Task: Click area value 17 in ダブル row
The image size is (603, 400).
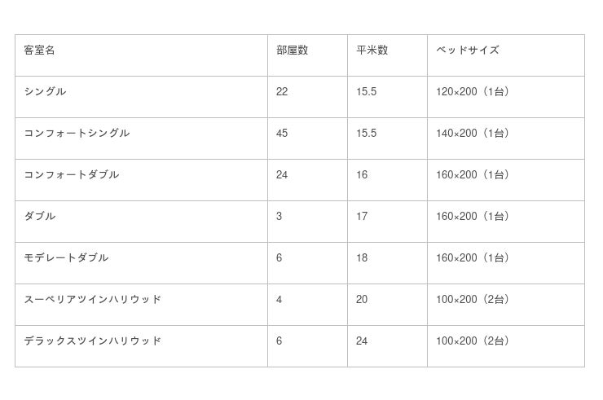Action: click(x=362, y=217)
